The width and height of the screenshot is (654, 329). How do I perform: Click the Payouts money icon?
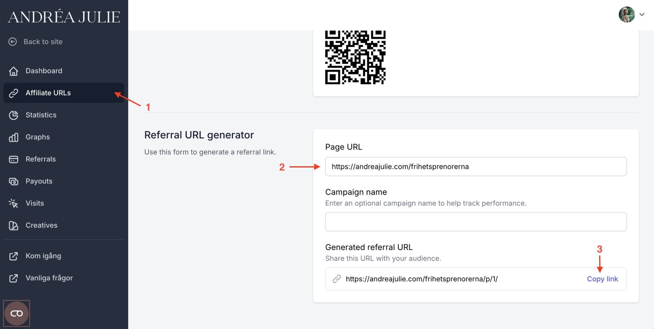point(14,181)
